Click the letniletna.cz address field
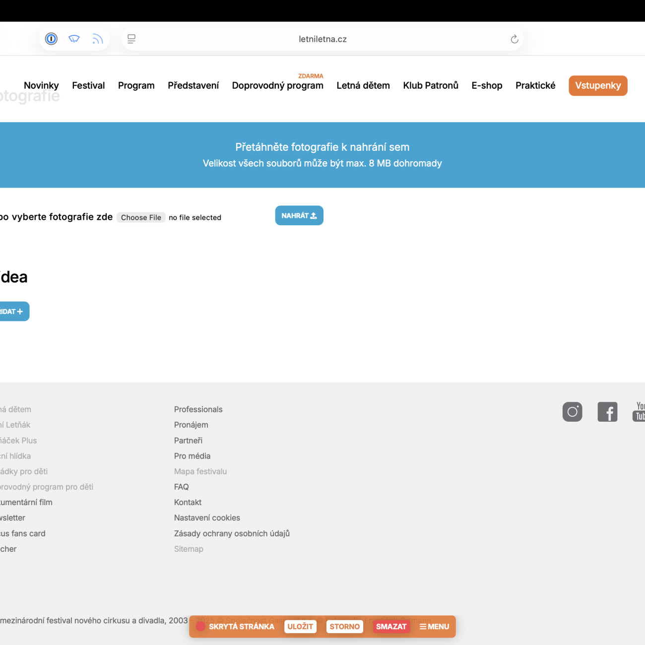 pos(322,39)
